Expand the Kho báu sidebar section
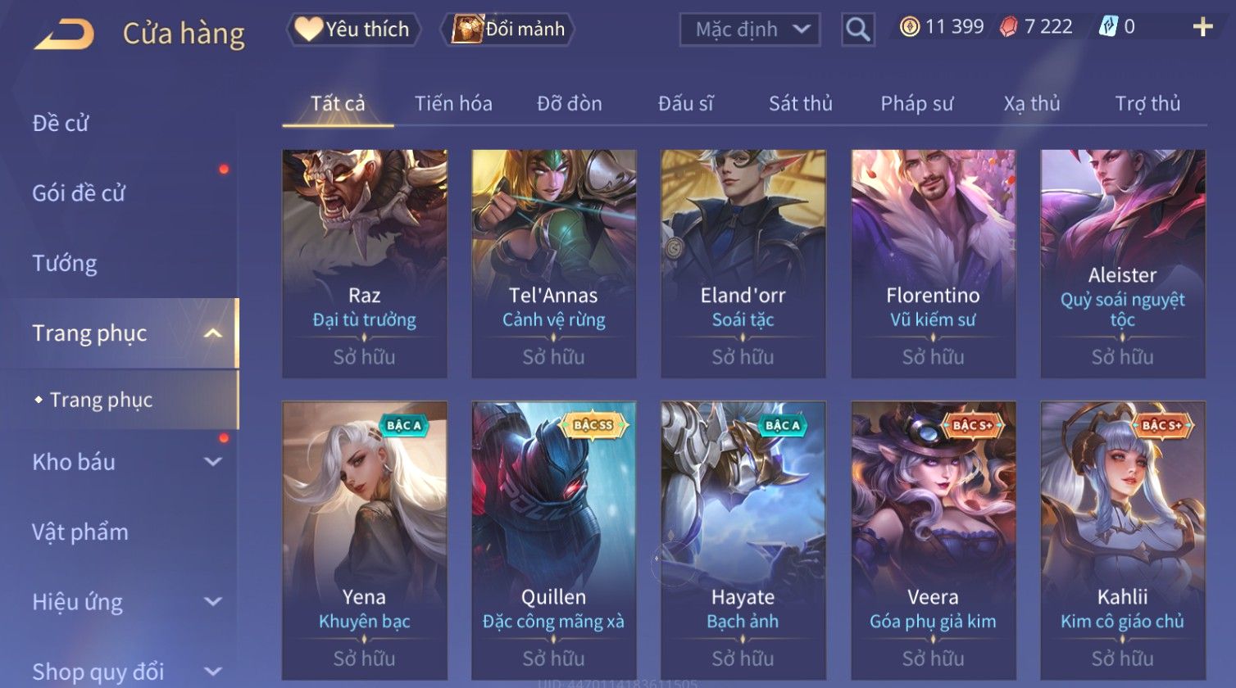 213,462
